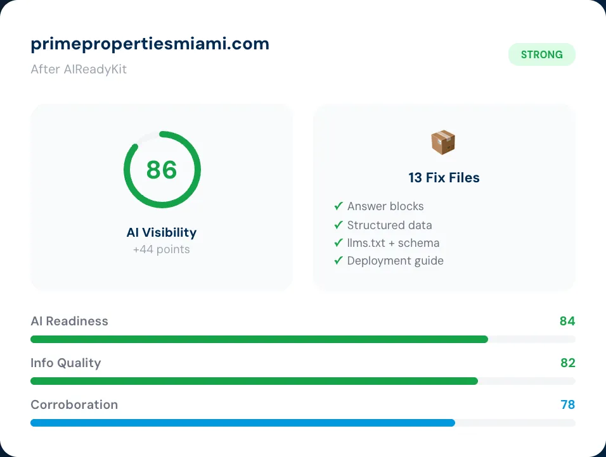Select the circular AI Visibility score gauge
This screenshot has width=606, height=457.
coord(162,169)
